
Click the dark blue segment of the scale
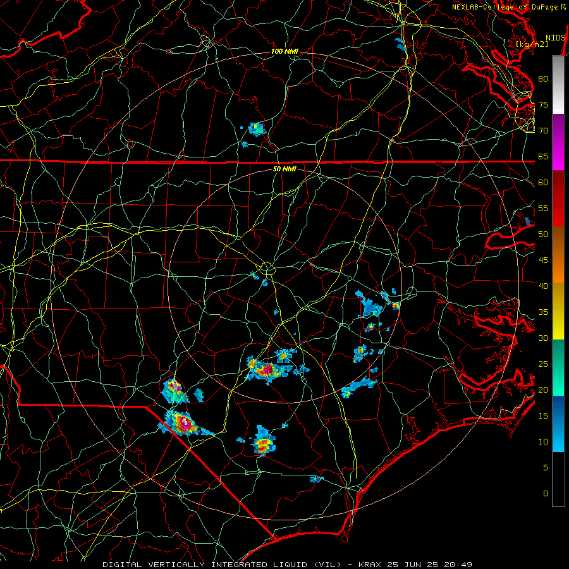pyautogui.click(x=558, y=409)
